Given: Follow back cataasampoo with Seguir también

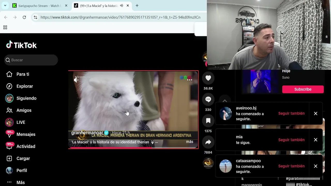Looking at the screenshot, I should click(x=291, y=166).
